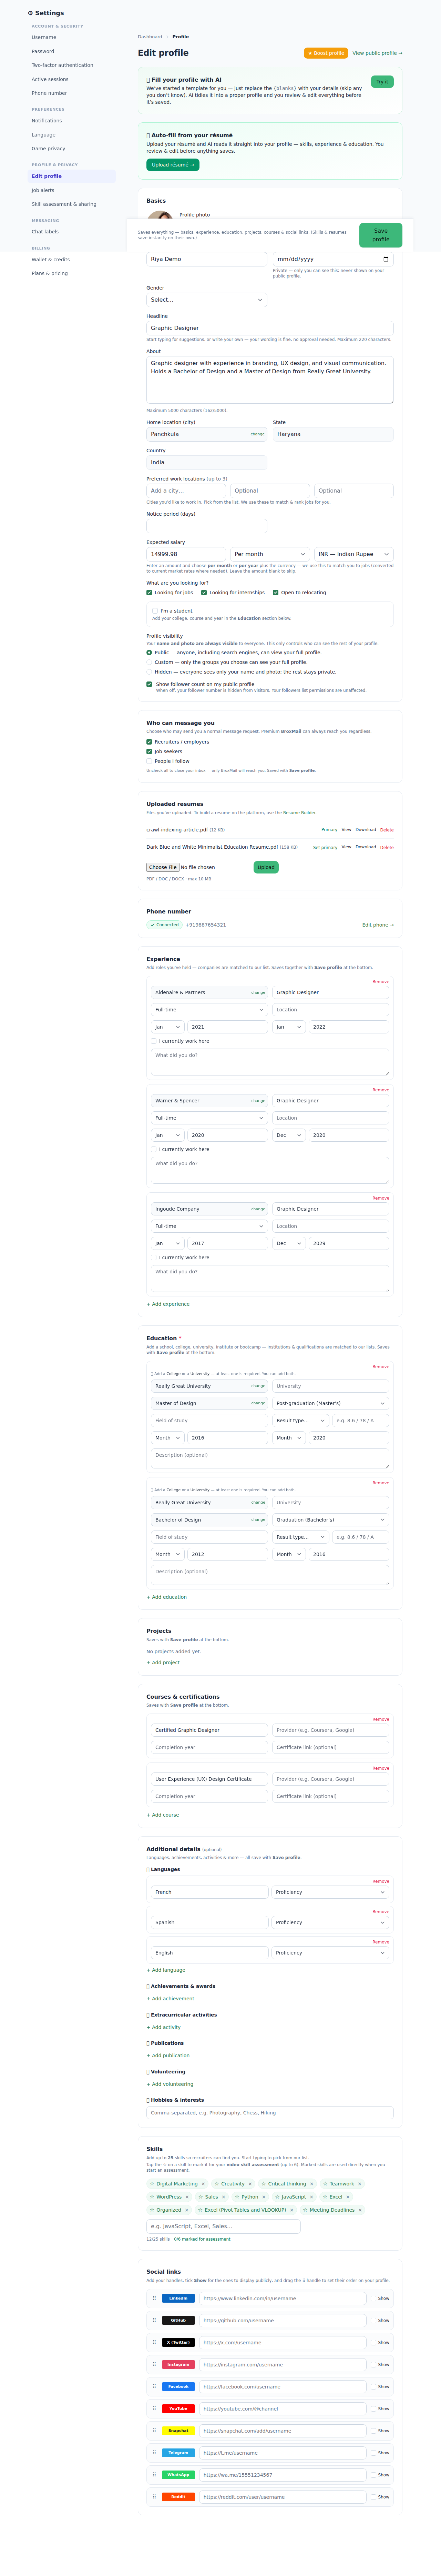The height and width of the screenshot is (2576, 441).
Task: Remove the JavaScript skill chip
Action: pyautogui.click(x=312, y=2197)
